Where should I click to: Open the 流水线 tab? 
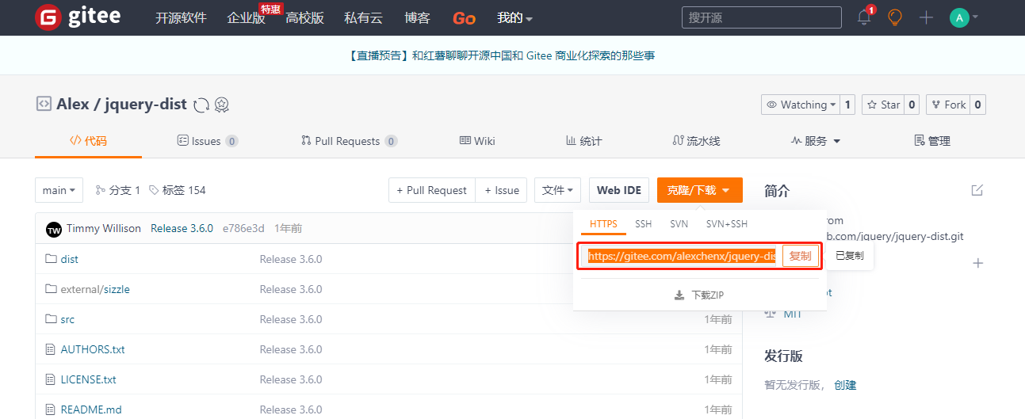pos(696,141)
